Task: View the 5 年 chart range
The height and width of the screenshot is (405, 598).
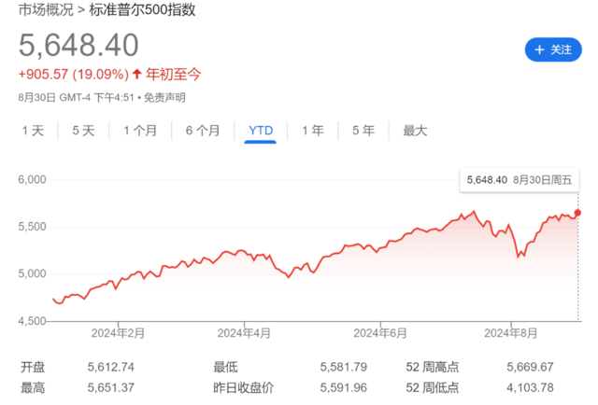Action: click(x=363, y=131)
